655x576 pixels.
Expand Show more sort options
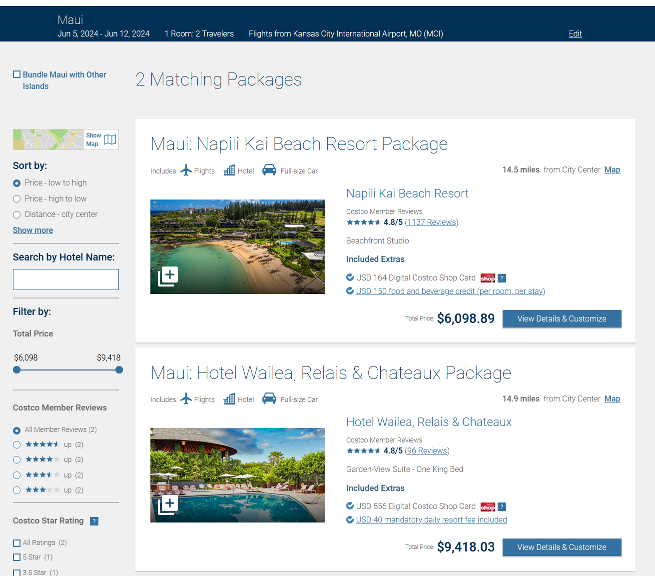tap(33, 230)
